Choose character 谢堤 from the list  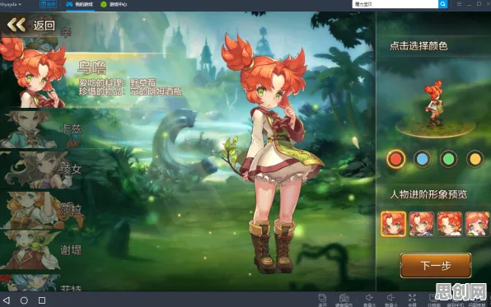click(40, 249)
